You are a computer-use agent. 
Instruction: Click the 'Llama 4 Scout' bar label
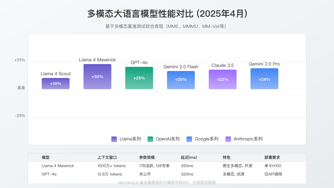tap(56, 74)
